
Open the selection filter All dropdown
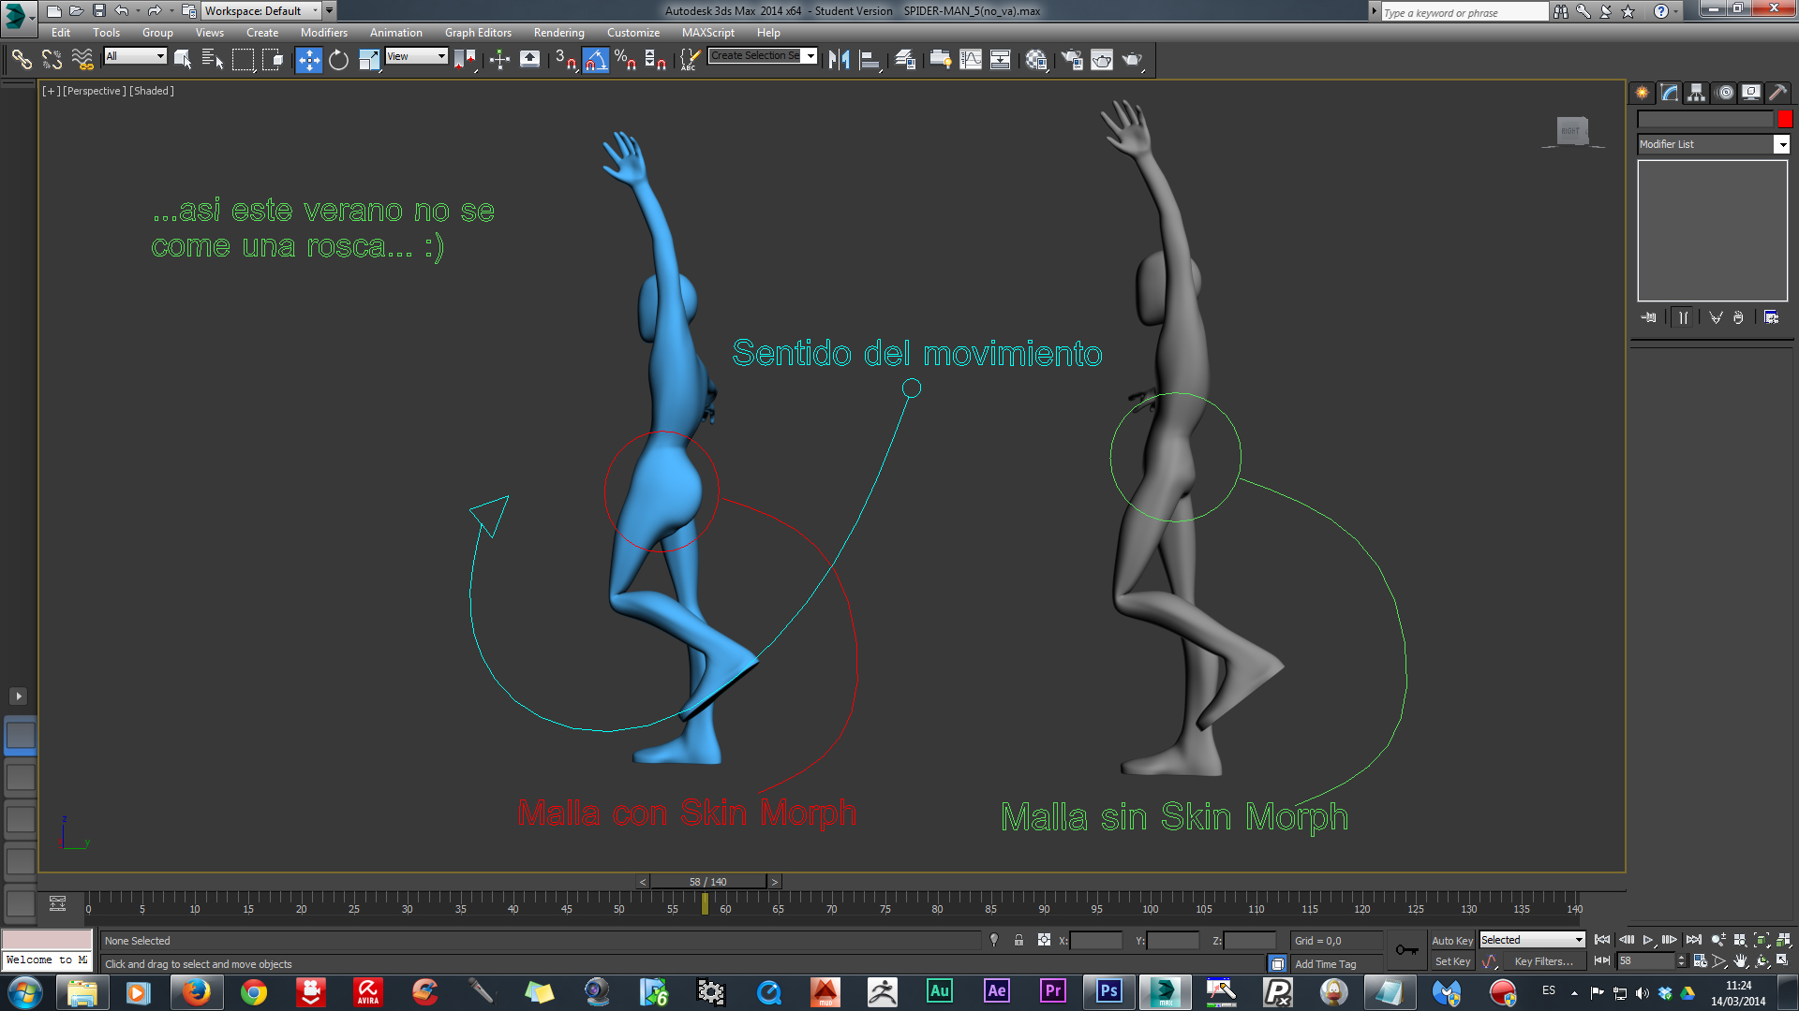click(x=136, y=56)
